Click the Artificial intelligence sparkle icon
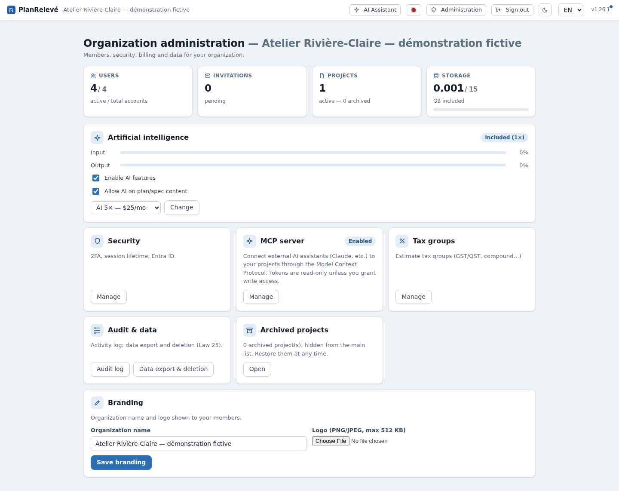Screen dimensions: 619x491 point(97,138)
